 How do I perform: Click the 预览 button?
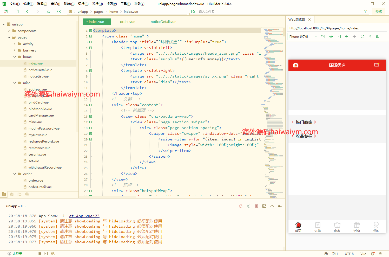378,11
